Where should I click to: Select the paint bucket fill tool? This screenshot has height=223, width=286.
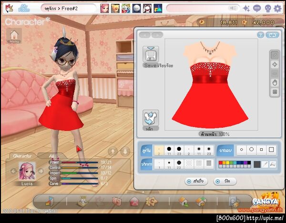point(273,165)
